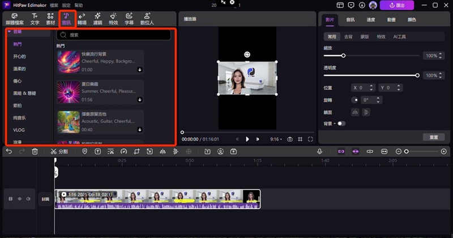Start voice recording with microphone icon
The image size is (453, 238).
point(320,152)
